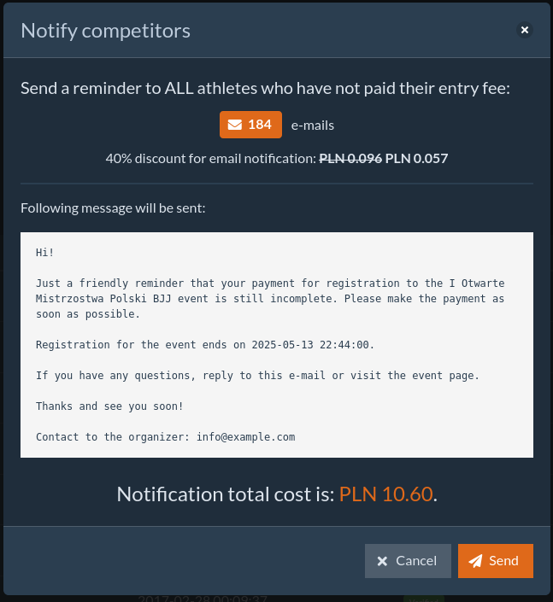Click the "Notify competitors" dialog title

point(105,31)
